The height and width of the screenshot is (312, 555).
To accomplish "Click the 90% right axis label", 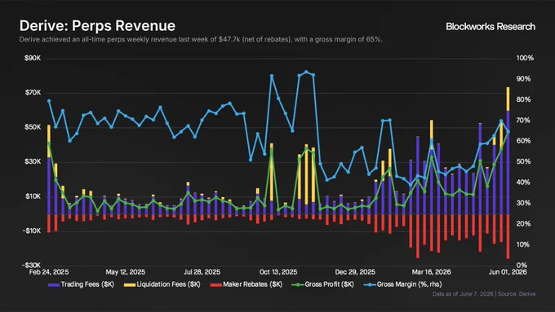I will pos(524,79).
